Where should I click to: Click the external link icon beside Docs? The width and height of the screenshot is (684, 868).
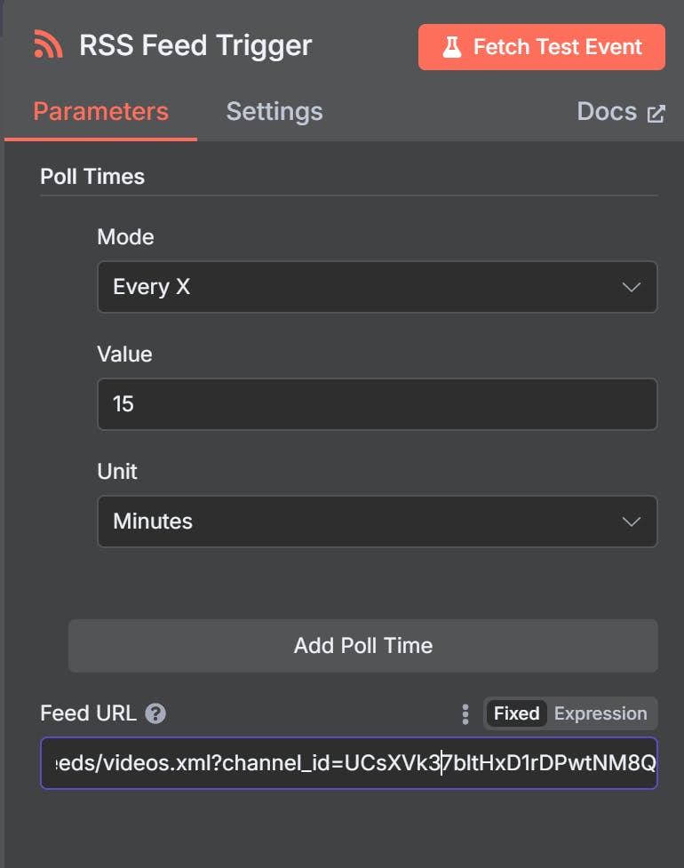[656, 114]
